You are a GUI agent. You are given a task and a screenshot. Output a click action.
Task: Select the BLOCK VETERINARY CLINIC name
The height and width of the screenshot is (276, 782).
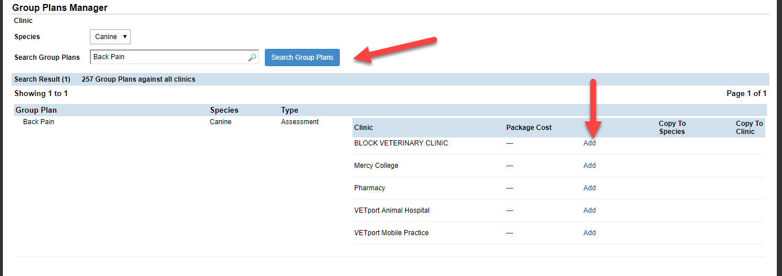click(401, 143)
